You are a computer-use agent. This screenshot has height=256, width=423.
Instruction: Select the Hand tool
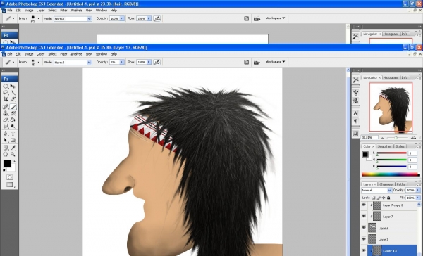6,154
